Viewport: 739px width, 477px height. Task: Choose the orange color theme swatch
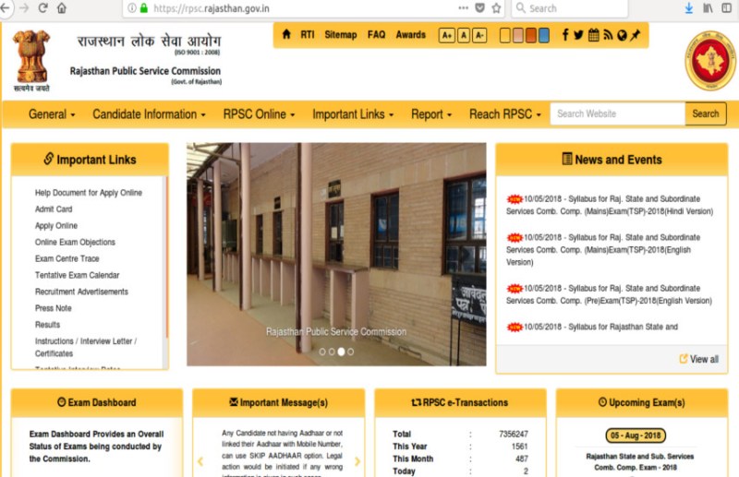[530, 35]
